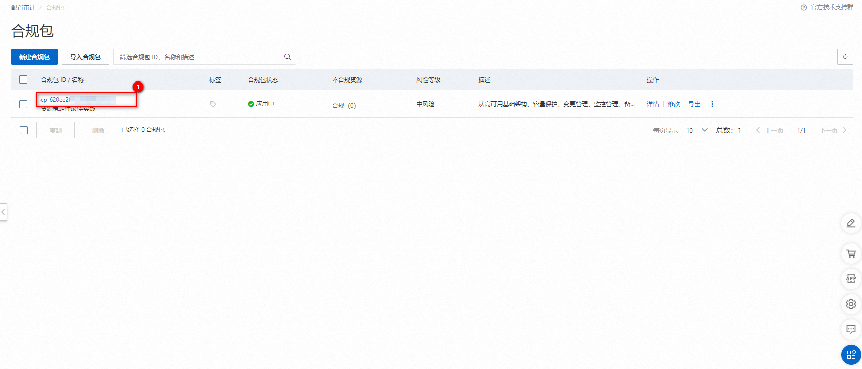862x369 pixels.
Task: Focus the 筛选合规包 ID search field
Action: tap(196, 57)
